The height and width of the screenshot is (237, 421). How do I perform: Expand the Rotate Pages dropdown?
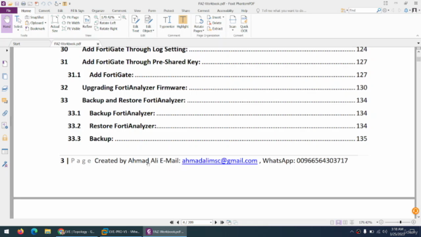coord(203,31)
